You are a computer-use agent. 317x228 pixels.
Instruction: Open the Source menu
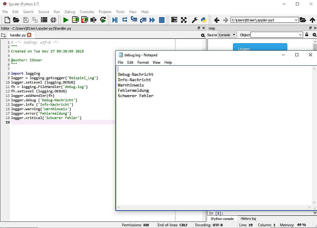coord(44,12)
